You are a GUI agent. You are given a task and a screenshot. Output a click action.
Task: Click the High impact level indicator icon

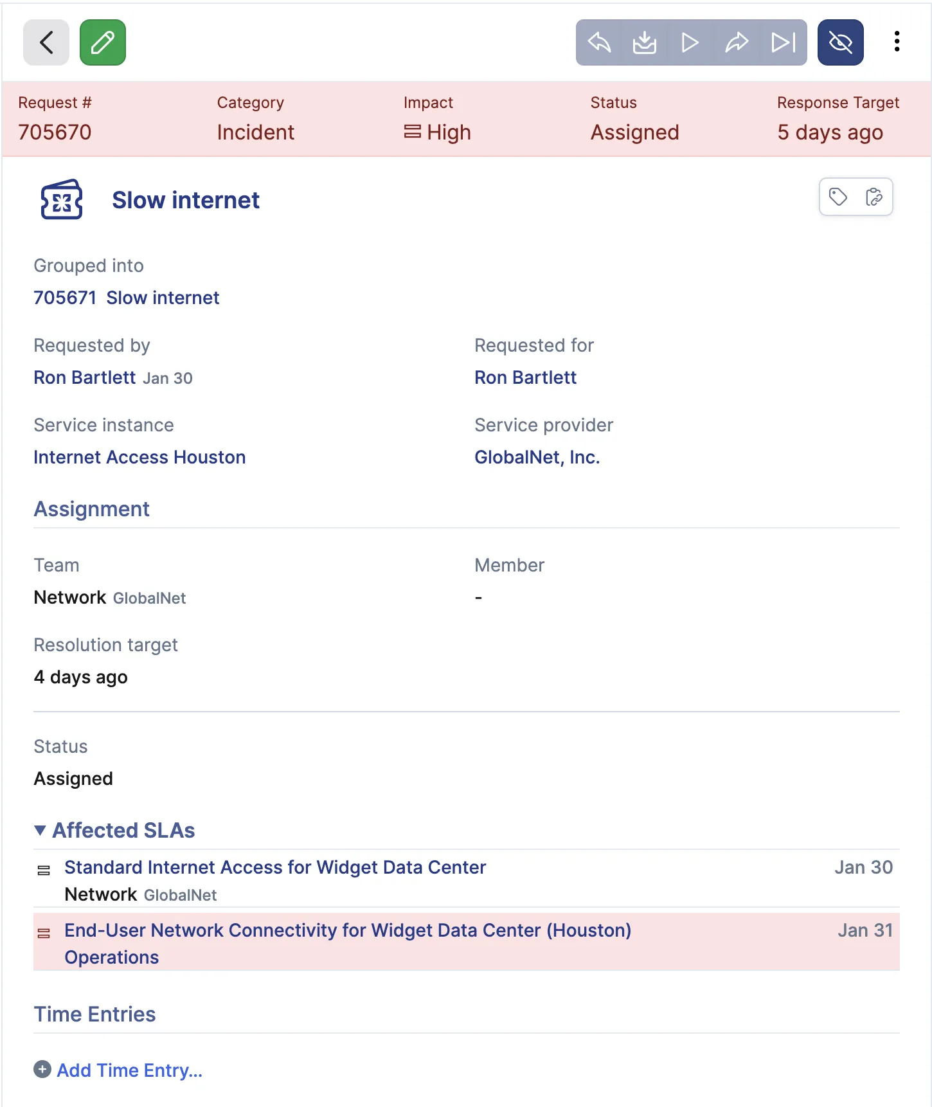413,132
